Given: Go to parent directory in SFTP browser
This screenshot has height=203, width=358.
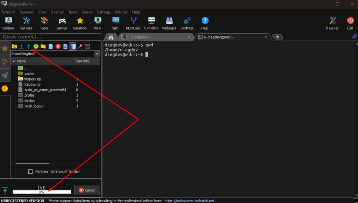Looking at the screenshot, I should click(x=14, y=47).
